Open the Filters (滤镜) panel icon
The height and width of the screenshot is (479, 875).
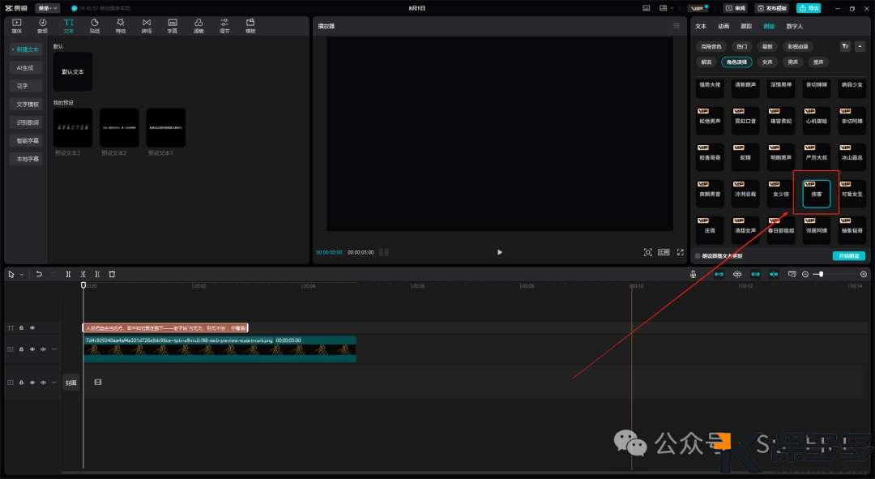198,25
